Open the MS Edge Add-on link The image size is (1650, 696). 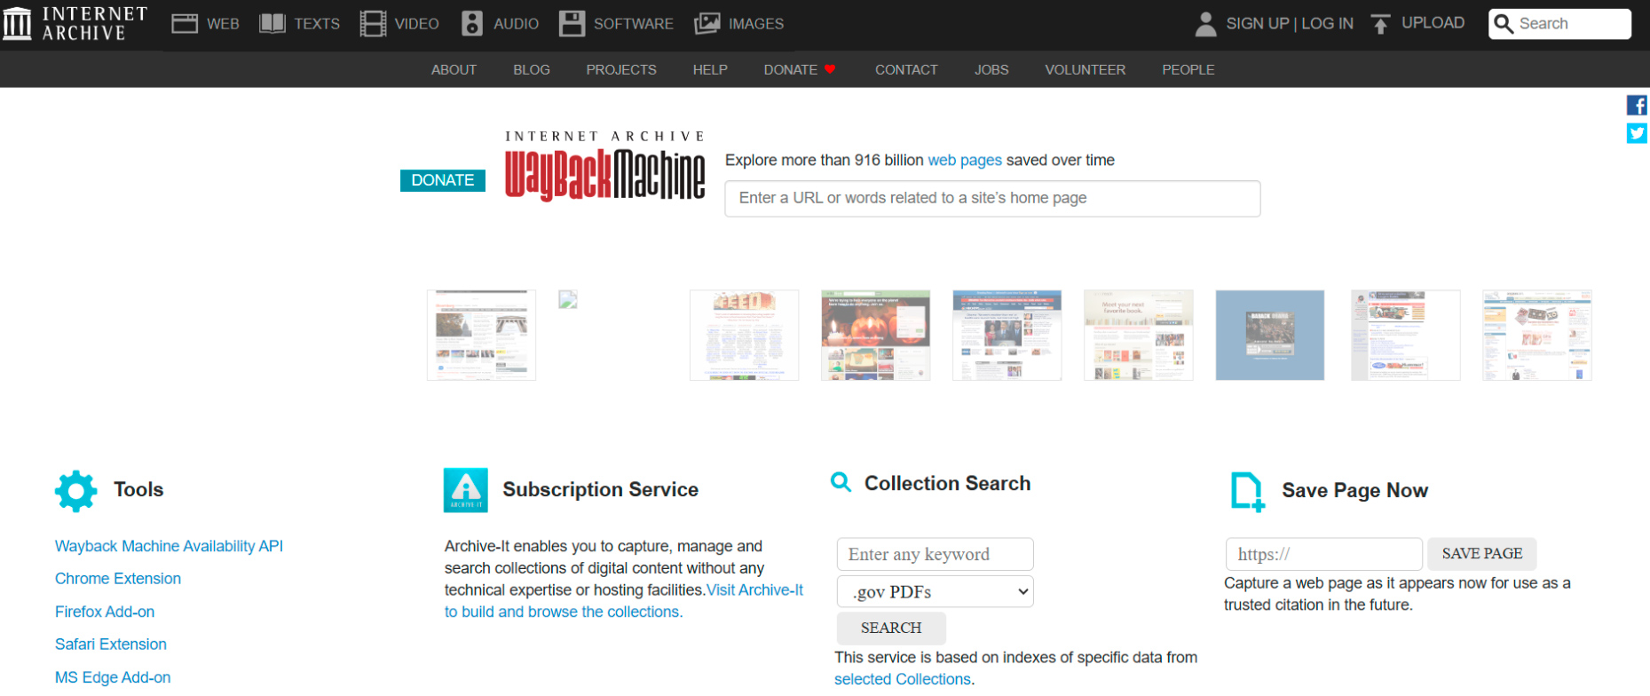pos(113,677)
